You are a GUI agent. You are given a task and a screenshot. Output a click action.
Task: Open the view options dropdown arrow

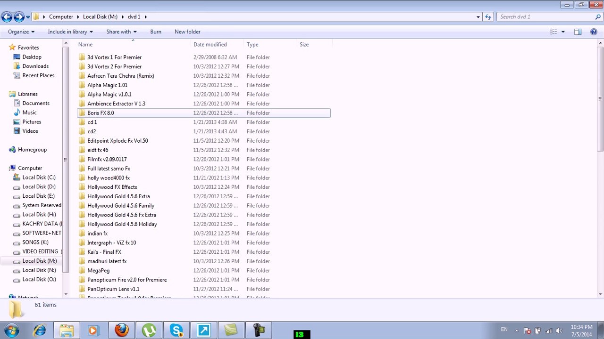[x=563, y=32]
